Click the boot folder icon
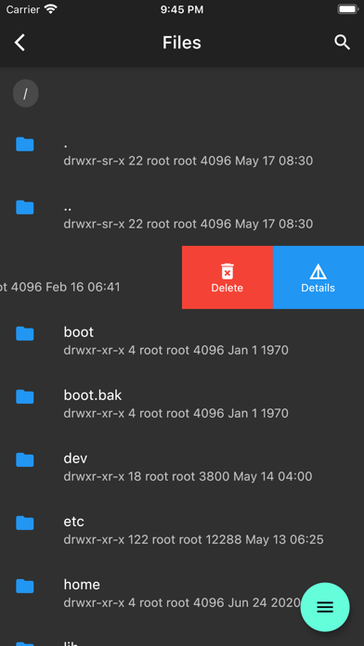This screenshot has height=646, width=364. [x=25, y=334]
